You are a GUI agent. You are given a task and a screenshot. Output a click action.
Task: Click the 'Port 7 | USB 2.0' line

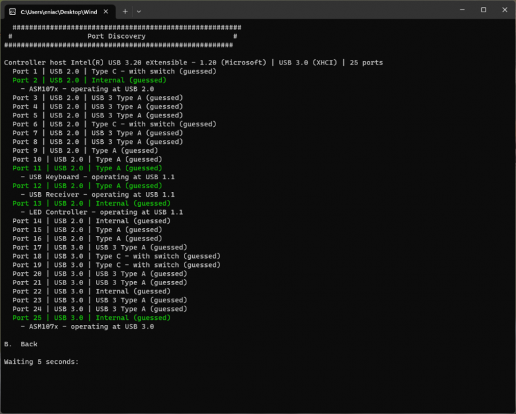coord(97,133)
